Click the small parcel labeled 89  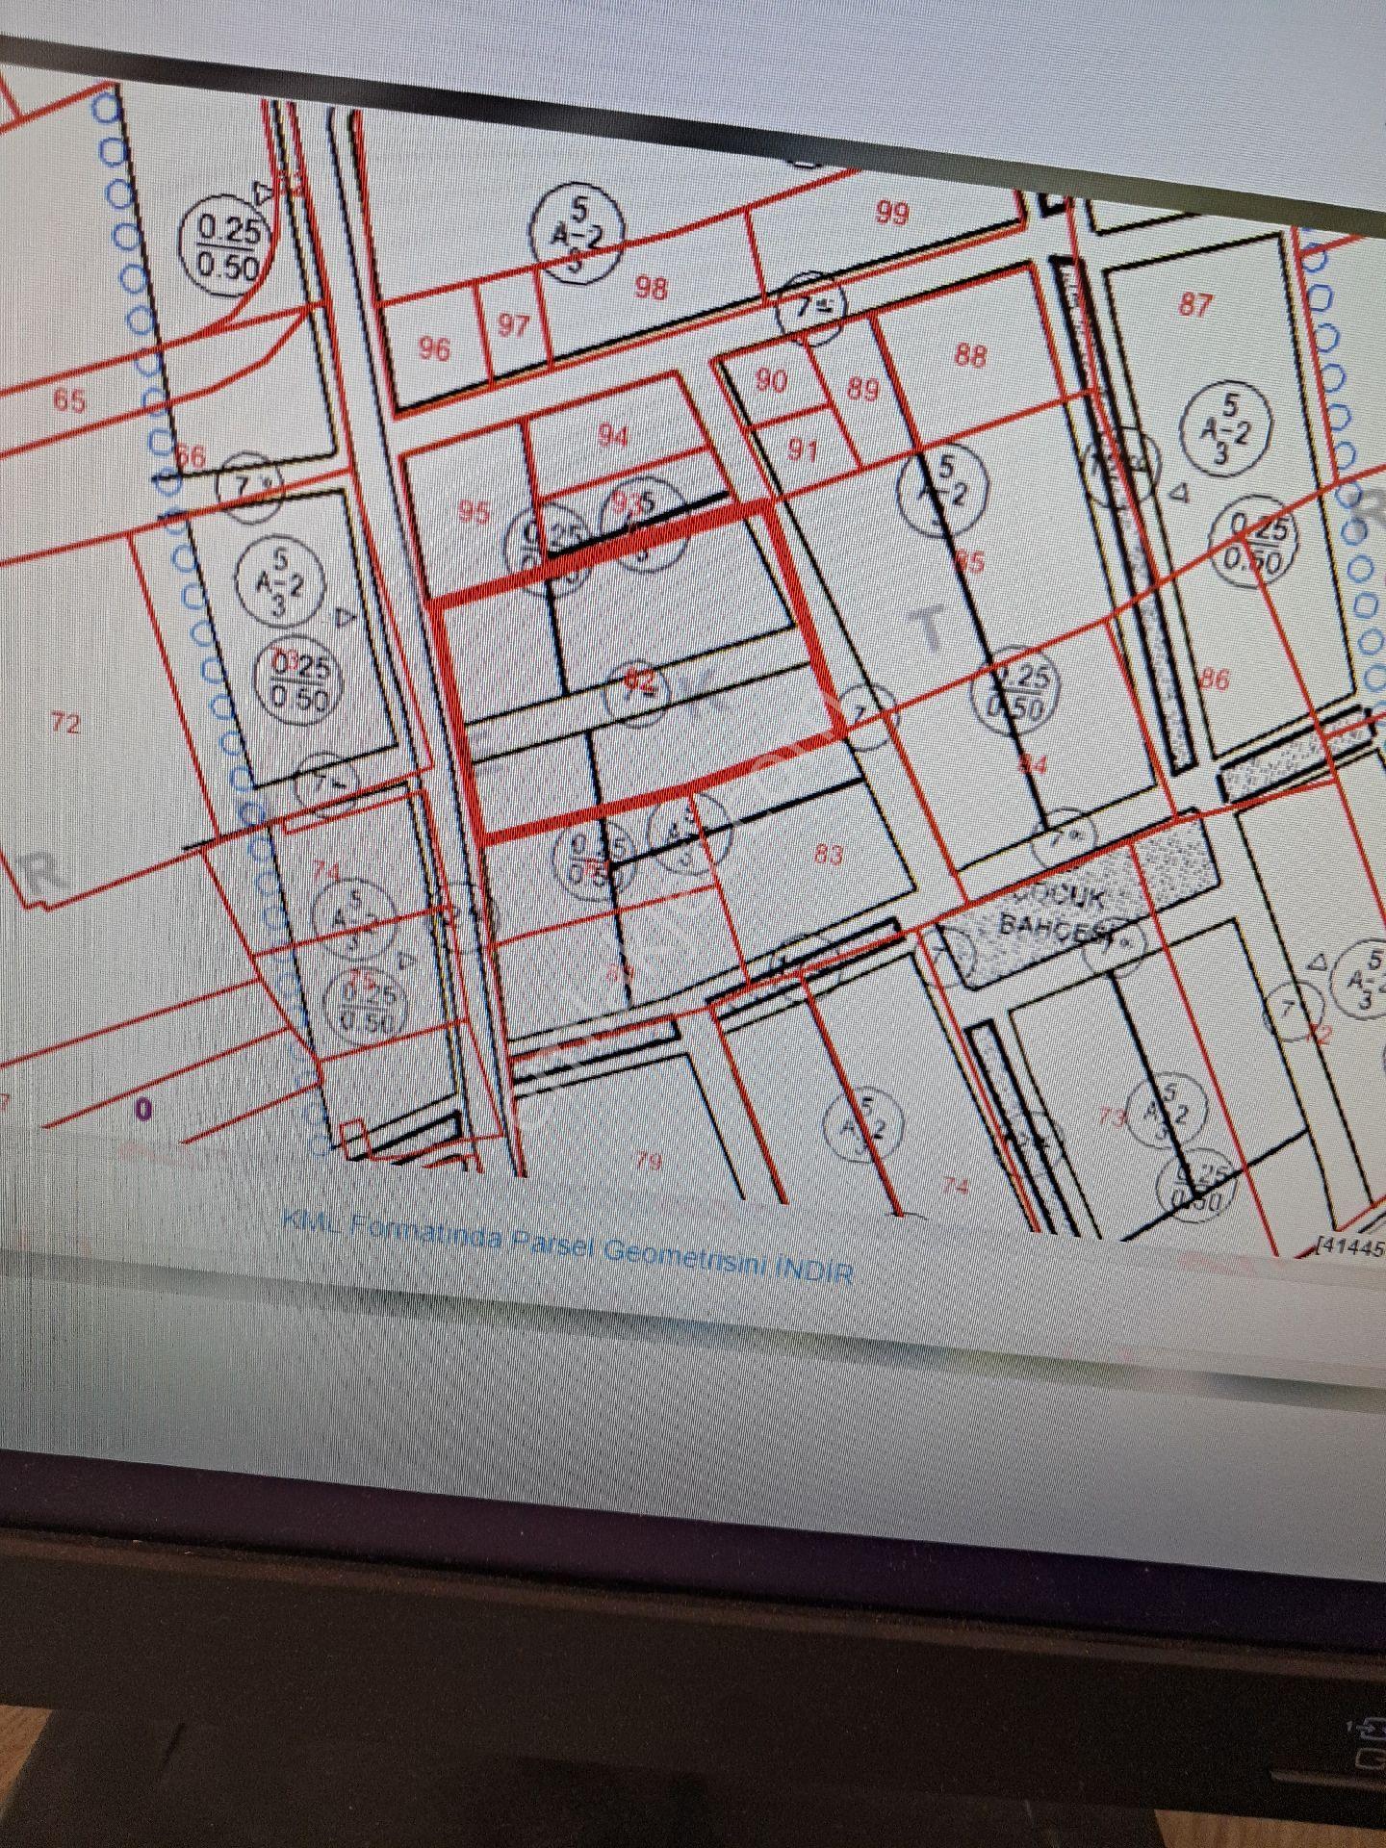click(x=862, y=390)
